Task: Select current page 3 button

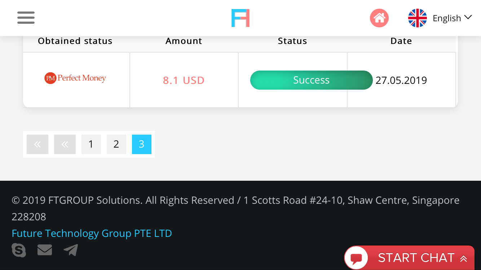Action: (x=141, y=144)
